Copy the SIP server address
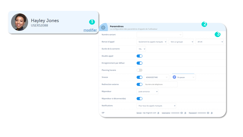Viewport: 243px width, 137px height. [x=158, y=113]
